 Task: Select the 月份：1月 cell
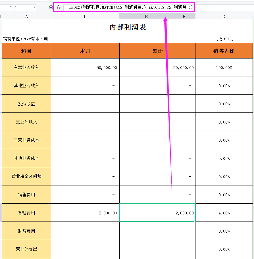pos(224,38)
